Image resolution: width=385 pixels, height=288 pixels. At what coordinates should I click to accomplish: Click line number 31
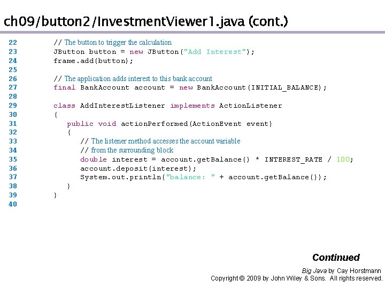[13, 123]
